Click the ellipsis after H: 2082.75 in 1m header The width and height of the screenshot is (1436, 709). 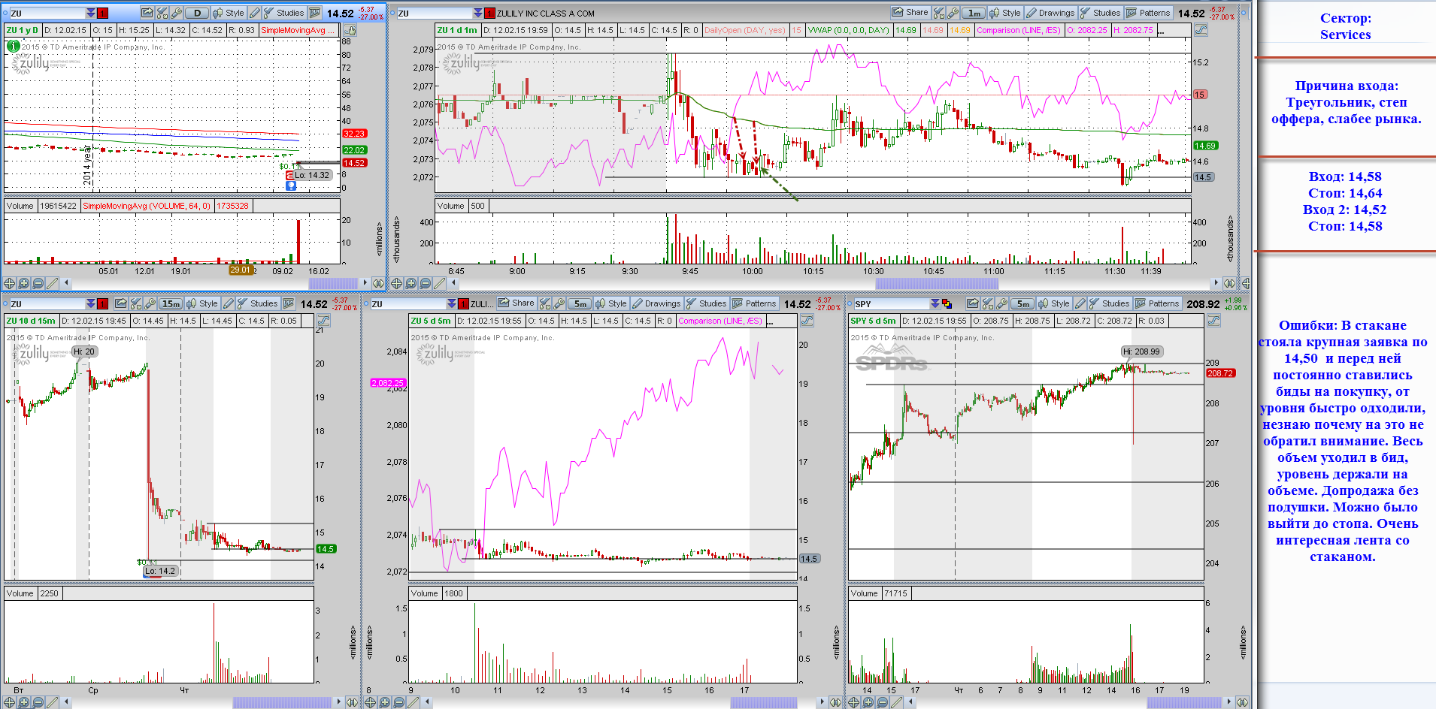[1161, 31]
